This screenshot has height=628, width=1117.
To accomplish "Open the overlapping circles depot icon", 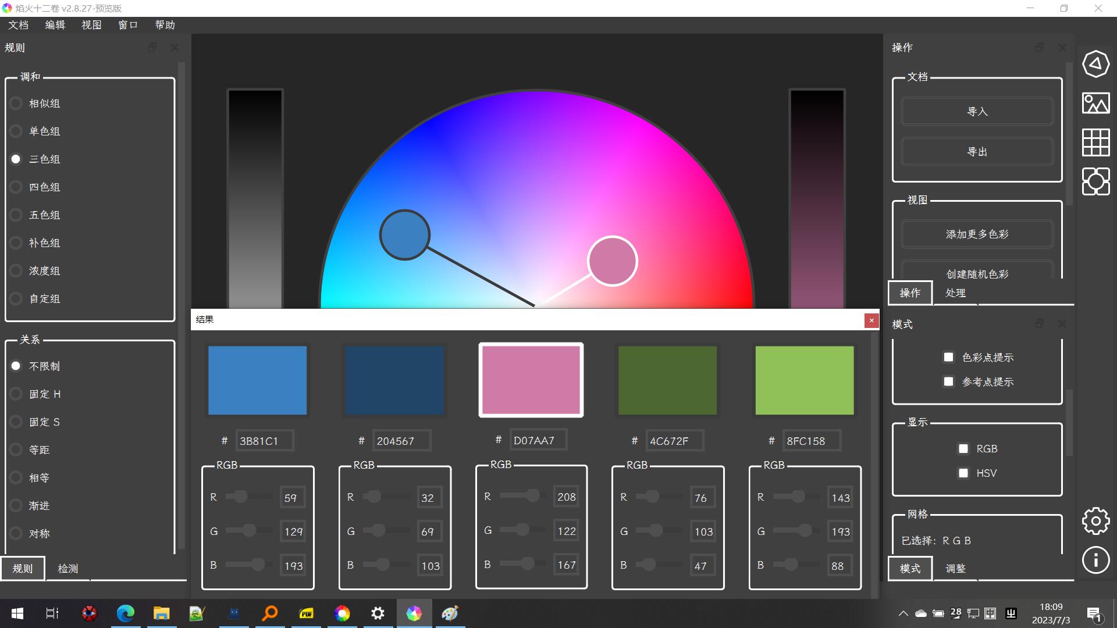I will click(x=1095, y=181).
